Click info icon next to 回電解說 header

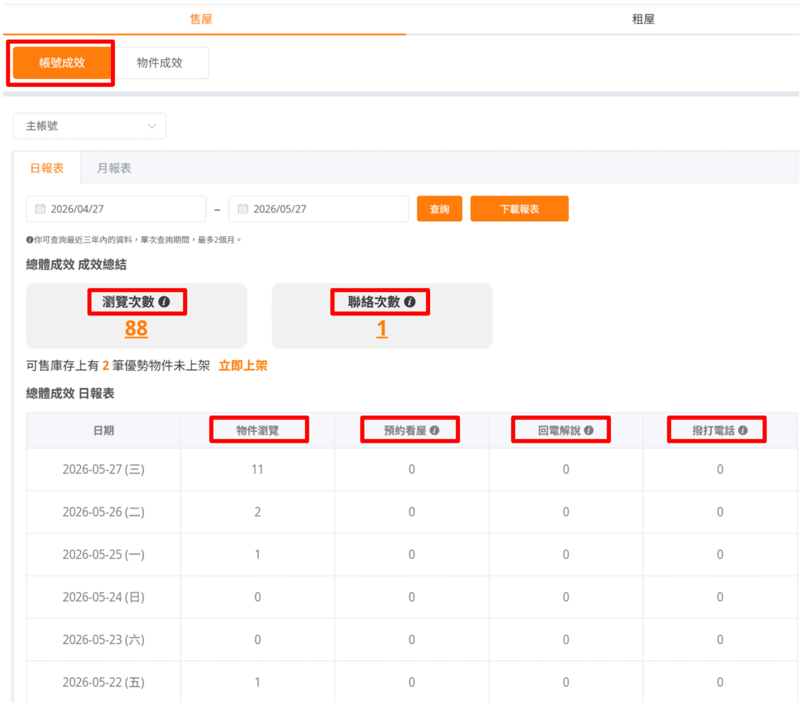pyautogui.click(x=588, y=431)
